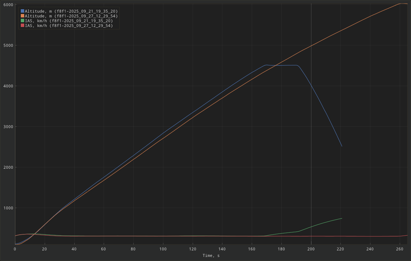Click the 0 tick on the time axis
The width and height of the screenshot is (411, 261).
point(15,249)
